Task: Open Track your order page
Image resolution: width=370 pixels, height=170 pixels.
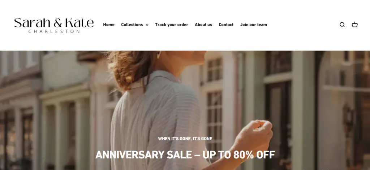Action: (x=172, y=25)
